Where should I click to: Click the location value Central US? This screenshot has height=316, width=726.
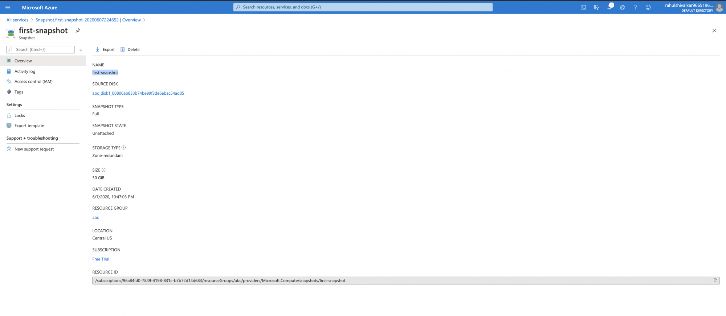point(102,238)
